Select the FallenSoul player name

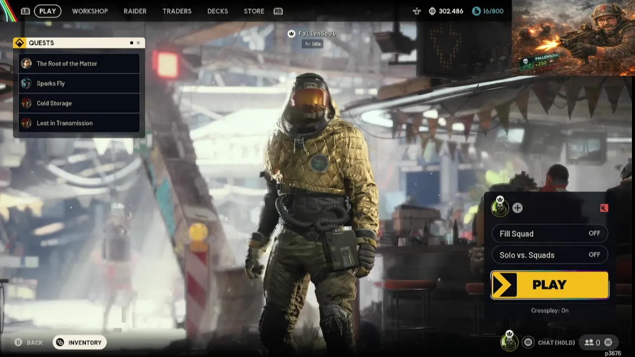coord(317,34)
